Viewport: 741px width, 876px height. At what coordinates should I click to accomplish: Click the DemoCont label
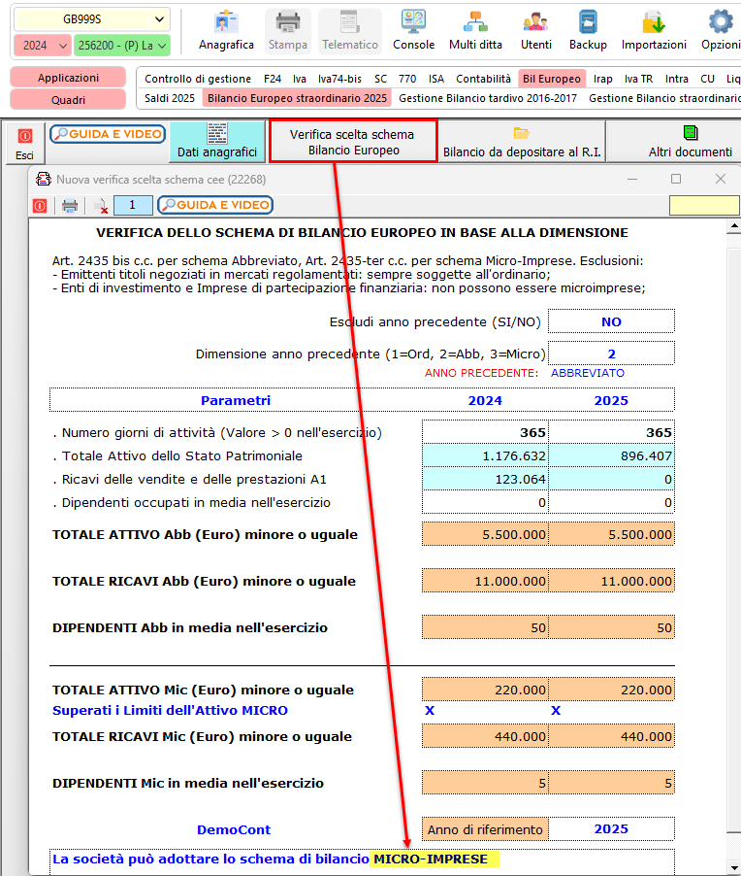[233, 829]
